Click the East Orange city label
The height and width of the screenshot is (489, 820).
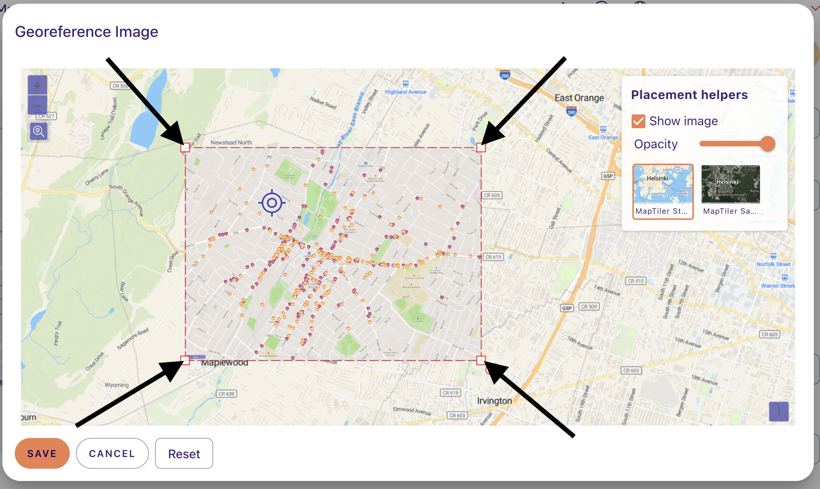click(579, 98)
